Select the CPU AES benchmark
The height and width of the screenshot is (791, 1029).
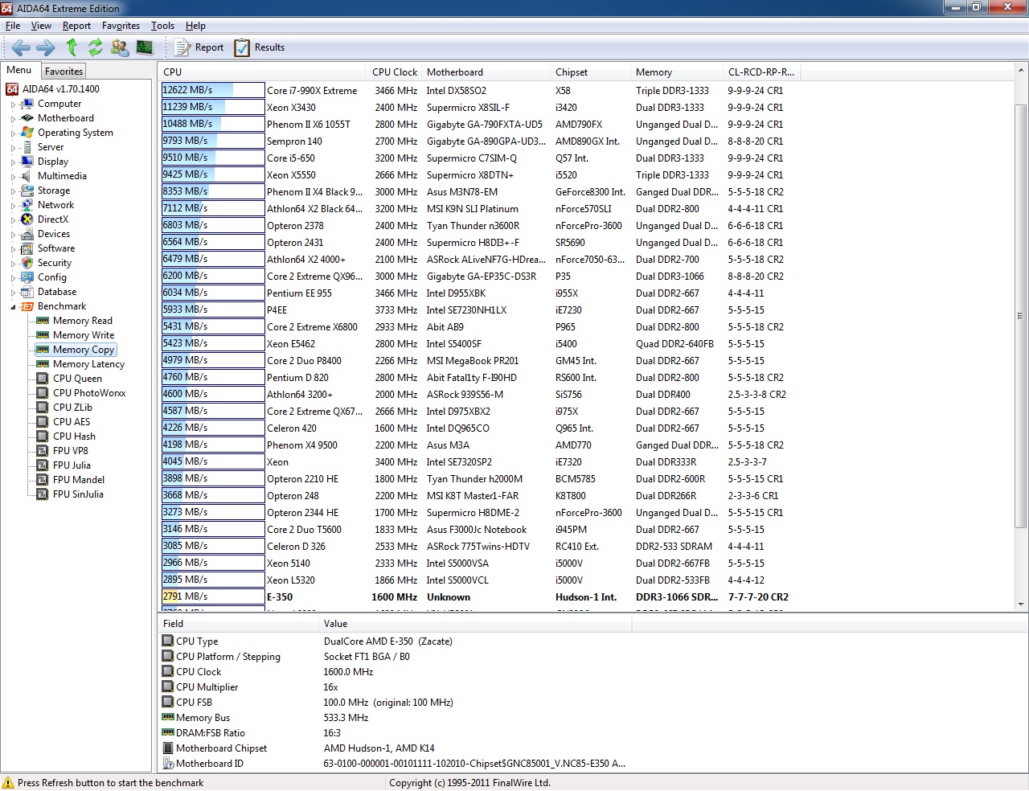click(72, 422)
